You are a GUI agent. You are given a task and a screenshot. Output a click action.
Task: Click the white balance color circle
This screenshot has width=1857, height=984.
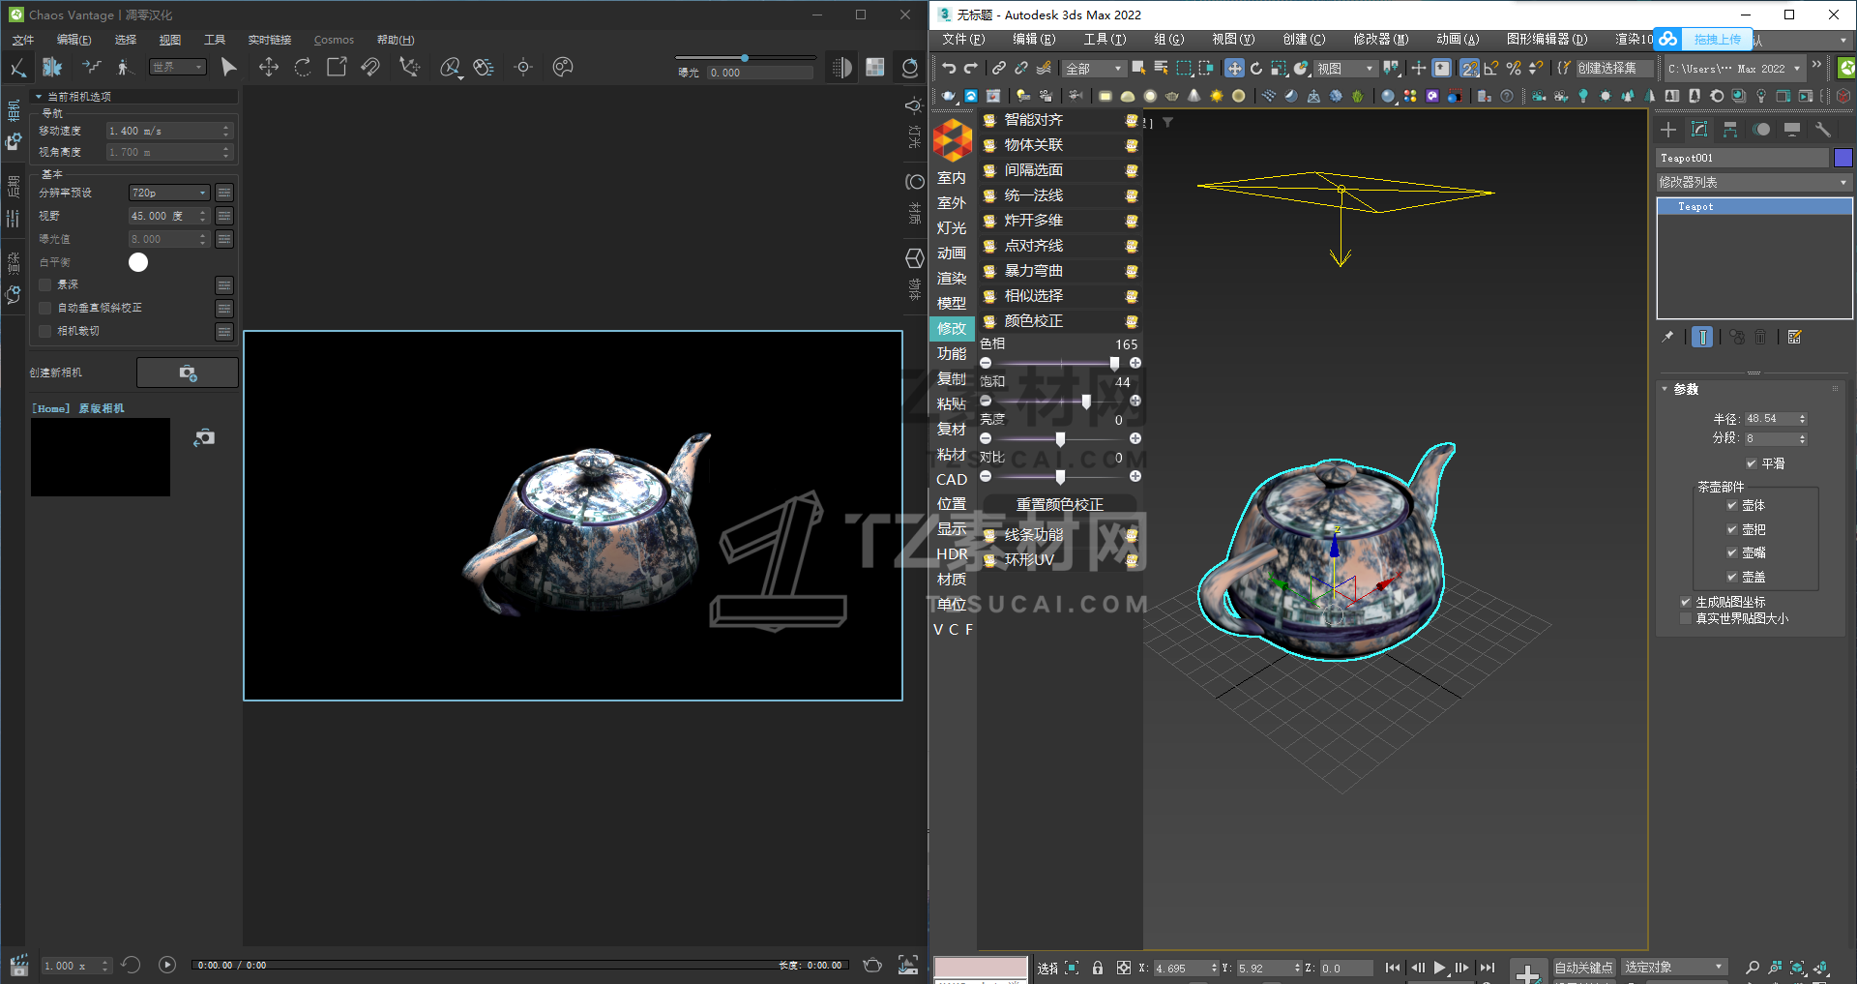click(138, 262)
